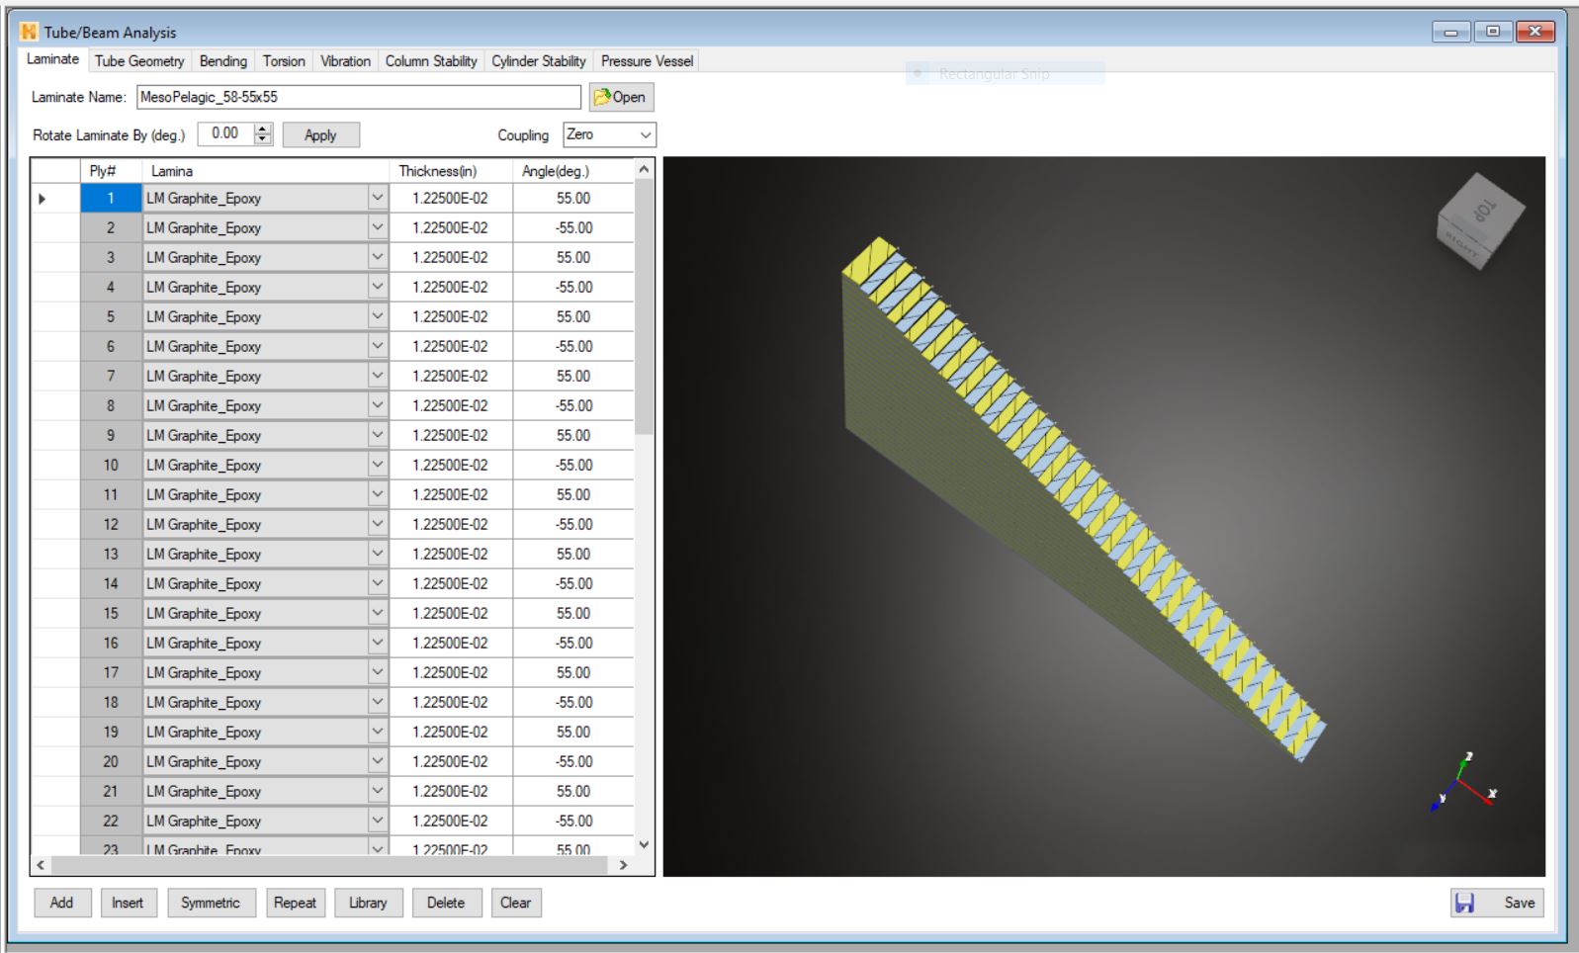The height and width of the screenshot is (953, 1579).
Task: Open Lamina dropdown for ply 8
Action: (x=378, y=406)
